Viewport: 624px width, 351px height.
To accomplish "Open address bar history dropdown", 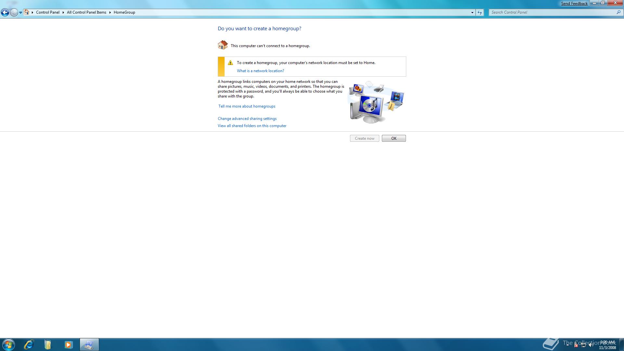I will coord(472,12).
